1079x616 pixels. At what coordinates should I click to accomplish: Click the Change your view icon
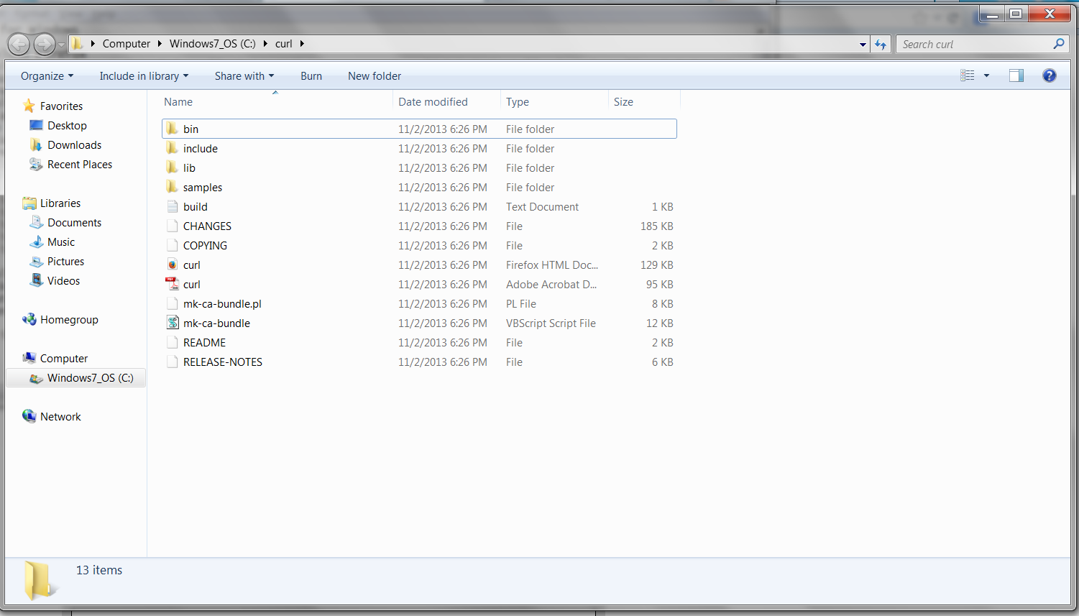pos(968,75)
